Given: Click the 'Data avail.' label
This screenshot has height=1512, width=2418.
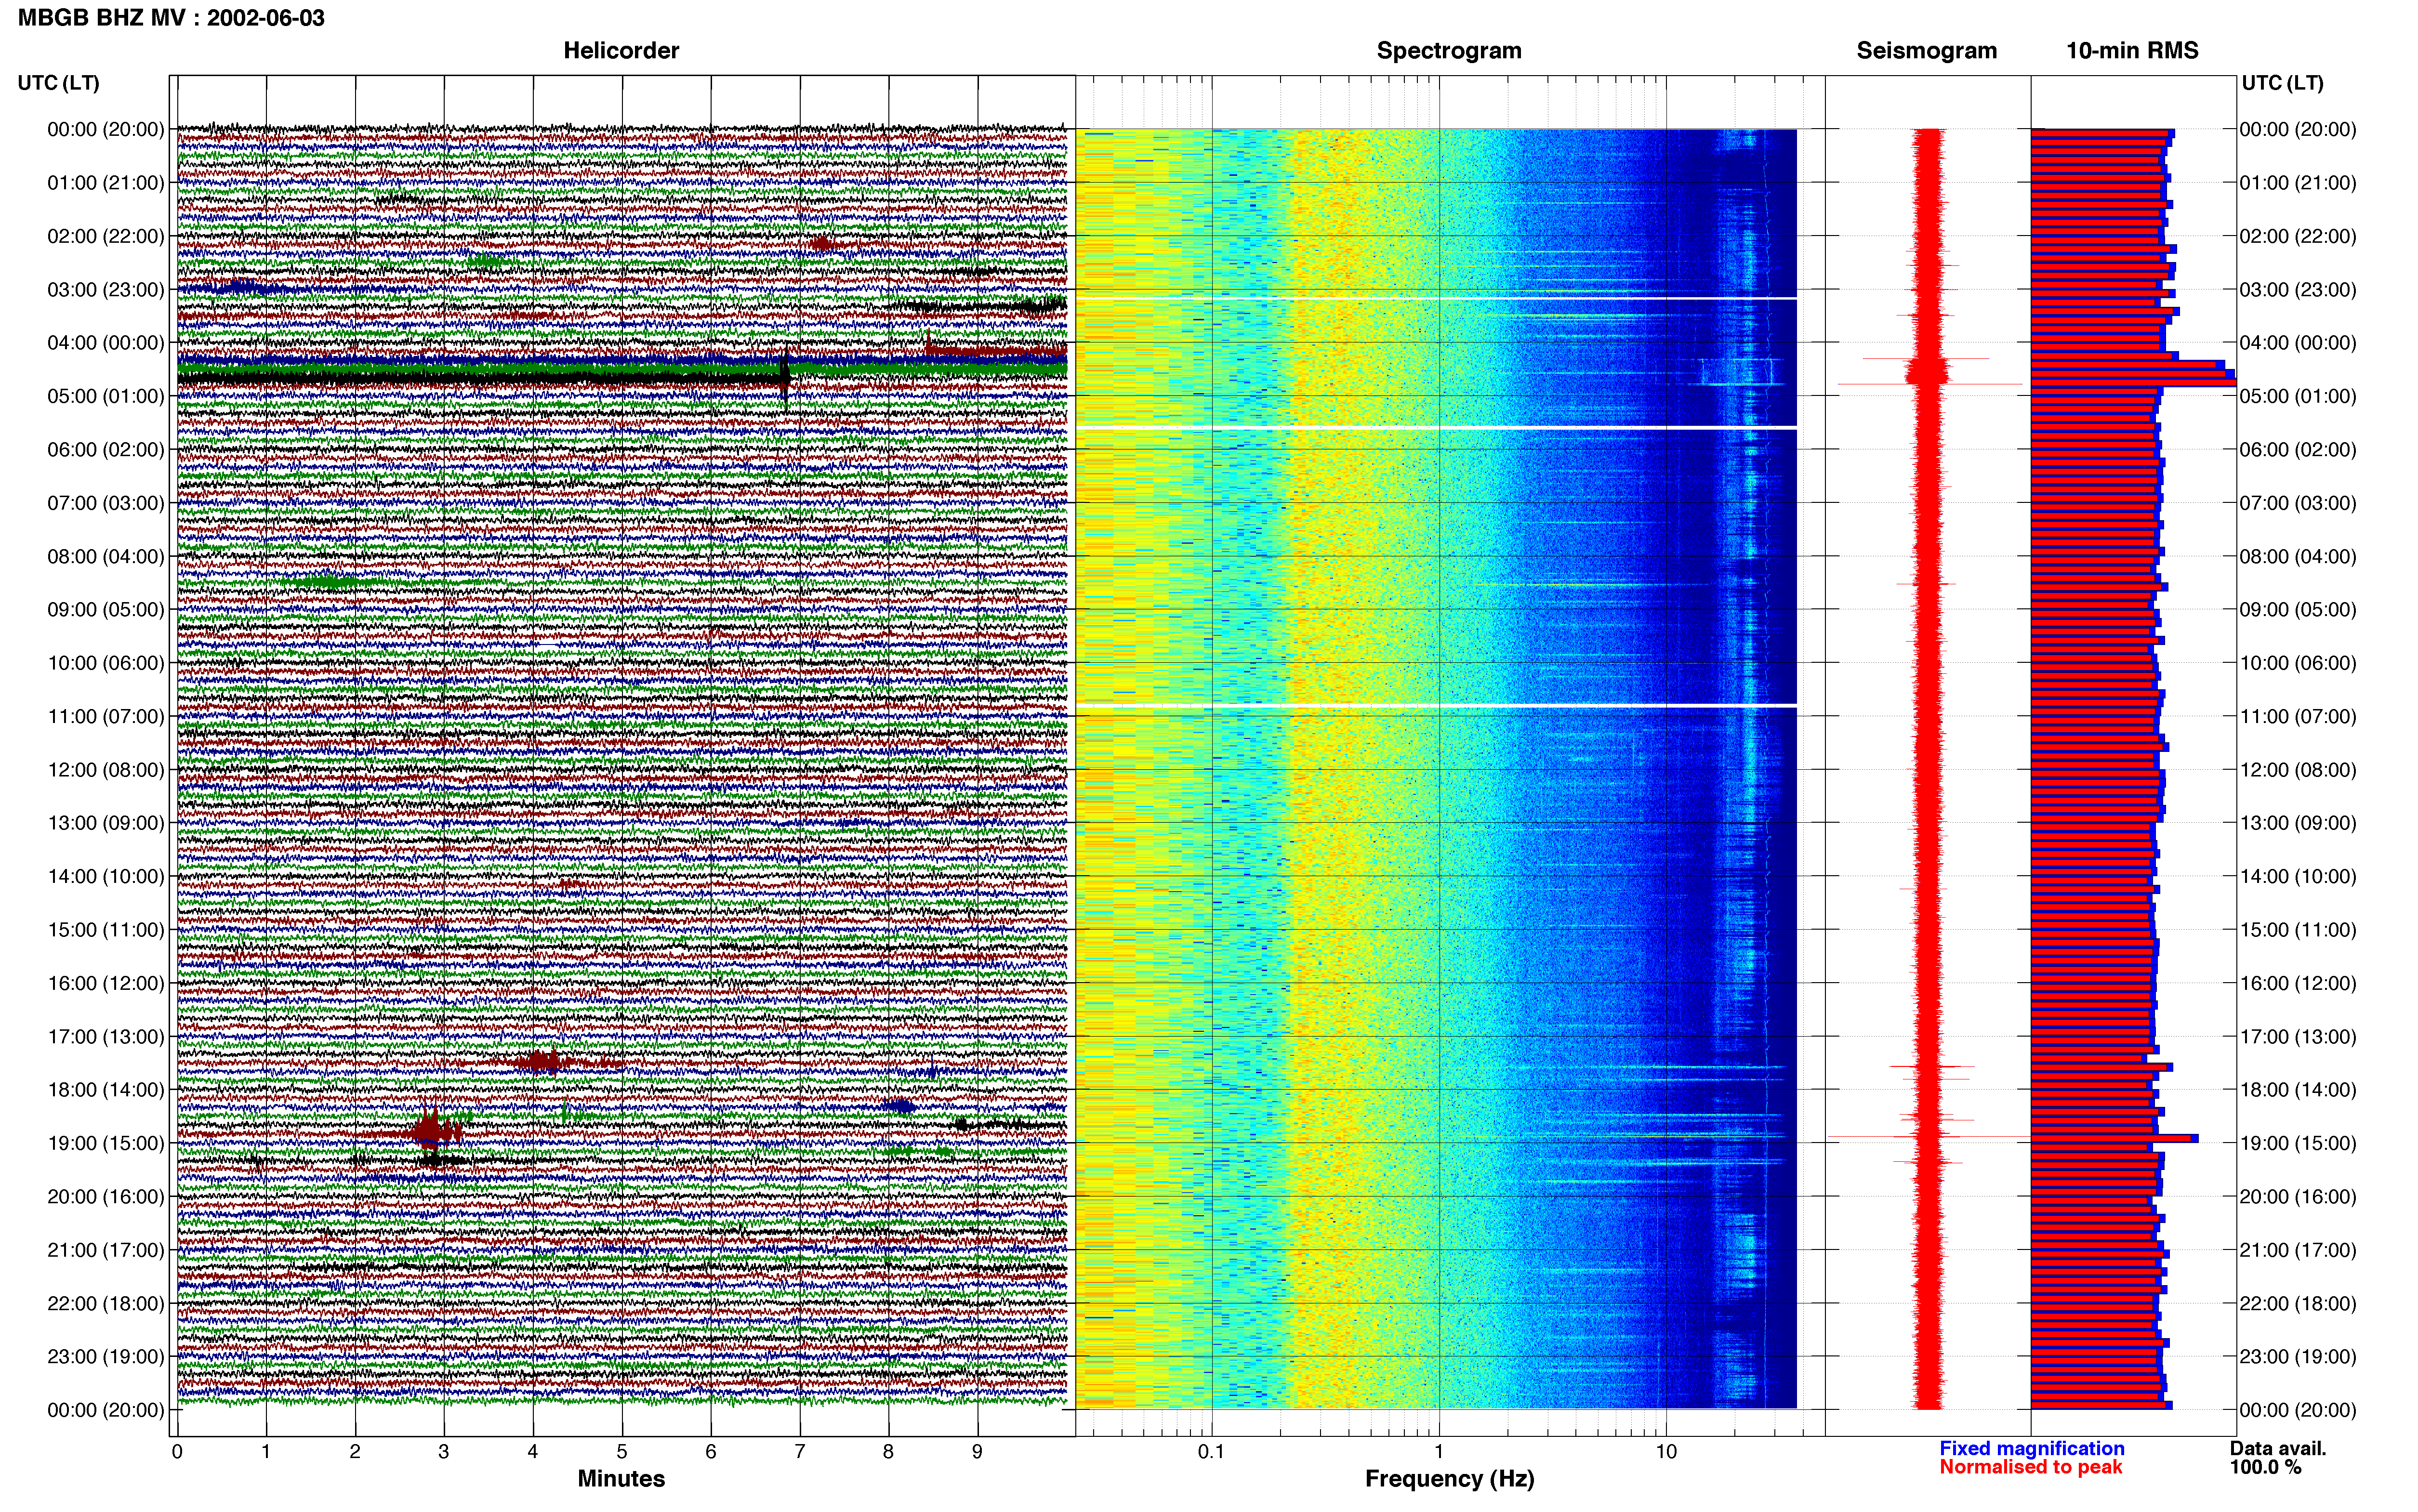Looking at the screenshot, I should 2278,1448.
